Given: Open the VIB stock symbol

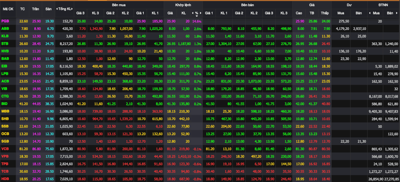Looking at the screenshot, I should [5, 88].
